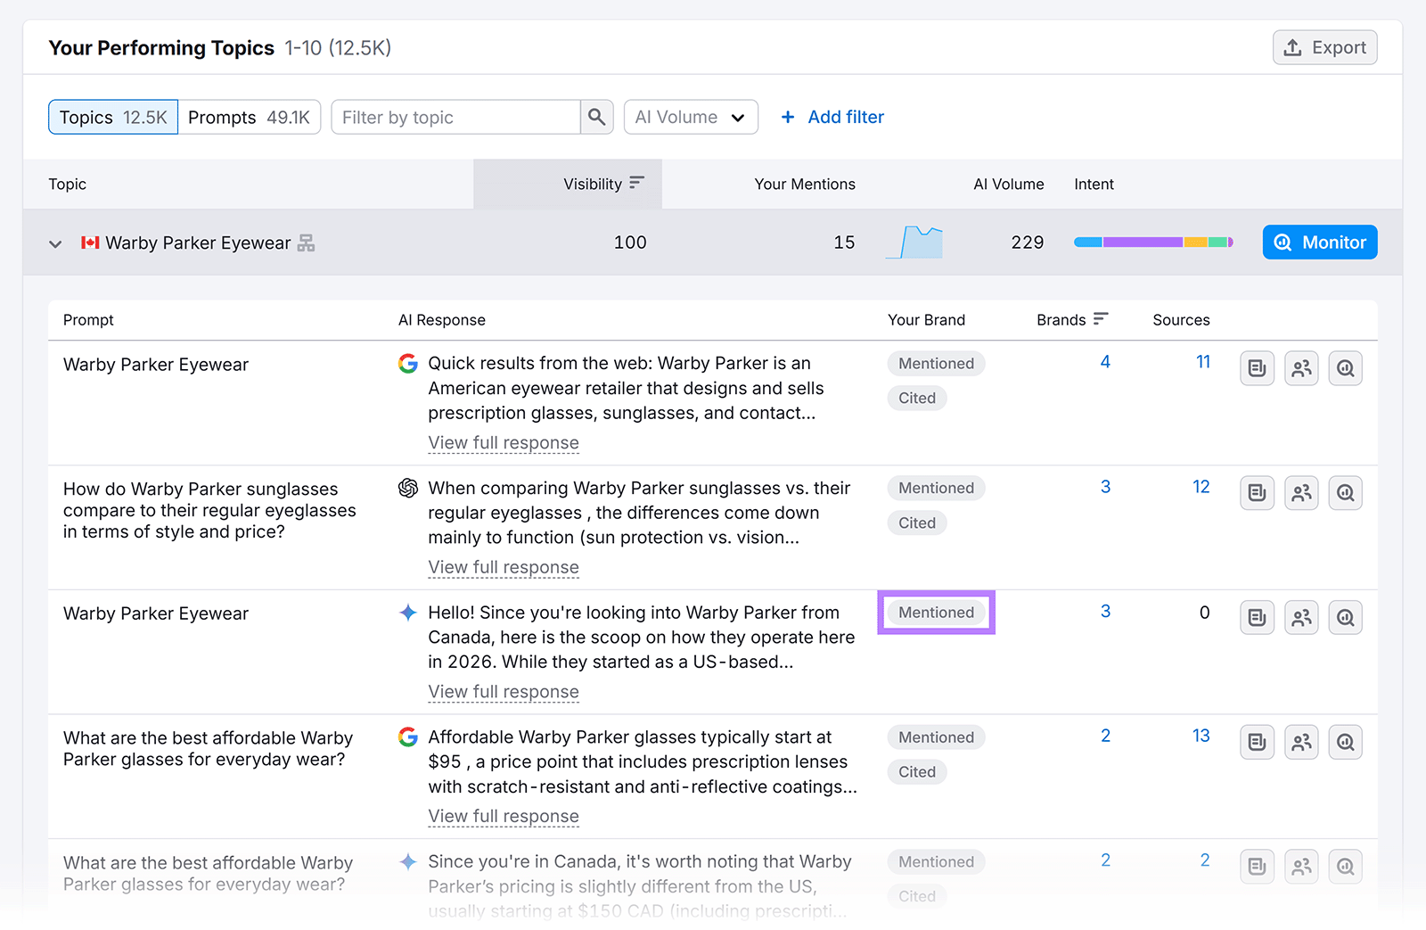Switch to the Prompts tab
The width and height of the screenshot is (1426, 930).
click(x=250, y=117)
